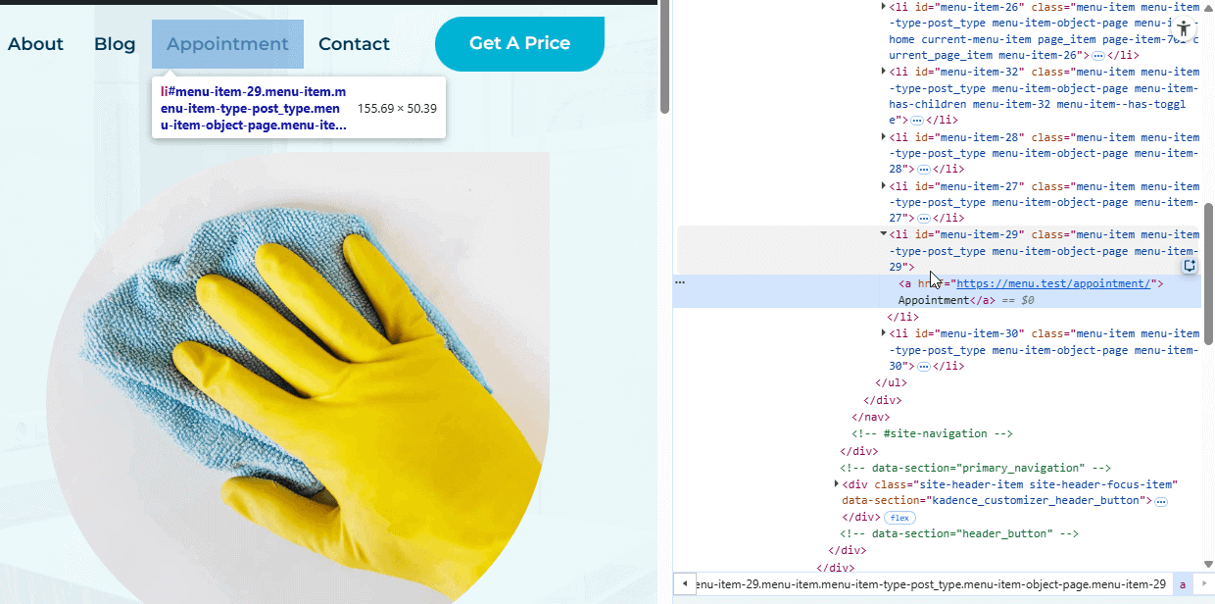This screenshot has width=1215, height=604.
Task: Click the three-dot actions icon left of selected node
Action: 680,282
